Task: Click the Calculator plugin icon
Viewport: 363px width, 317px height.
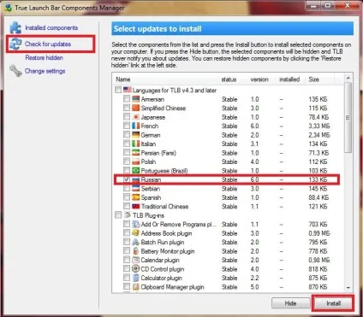Action: point(136,278)
